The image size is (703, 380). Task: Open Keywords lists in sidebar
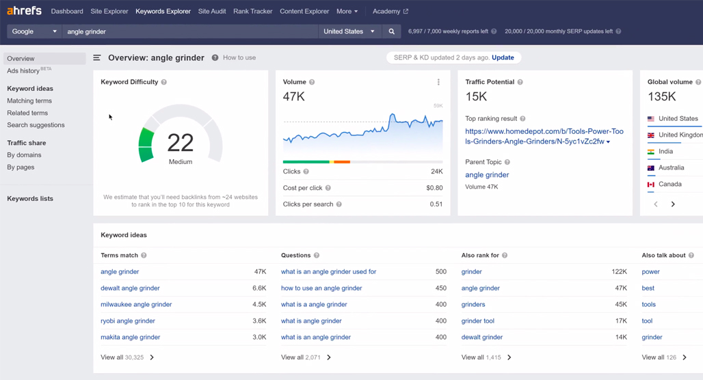tap(30, 198)
